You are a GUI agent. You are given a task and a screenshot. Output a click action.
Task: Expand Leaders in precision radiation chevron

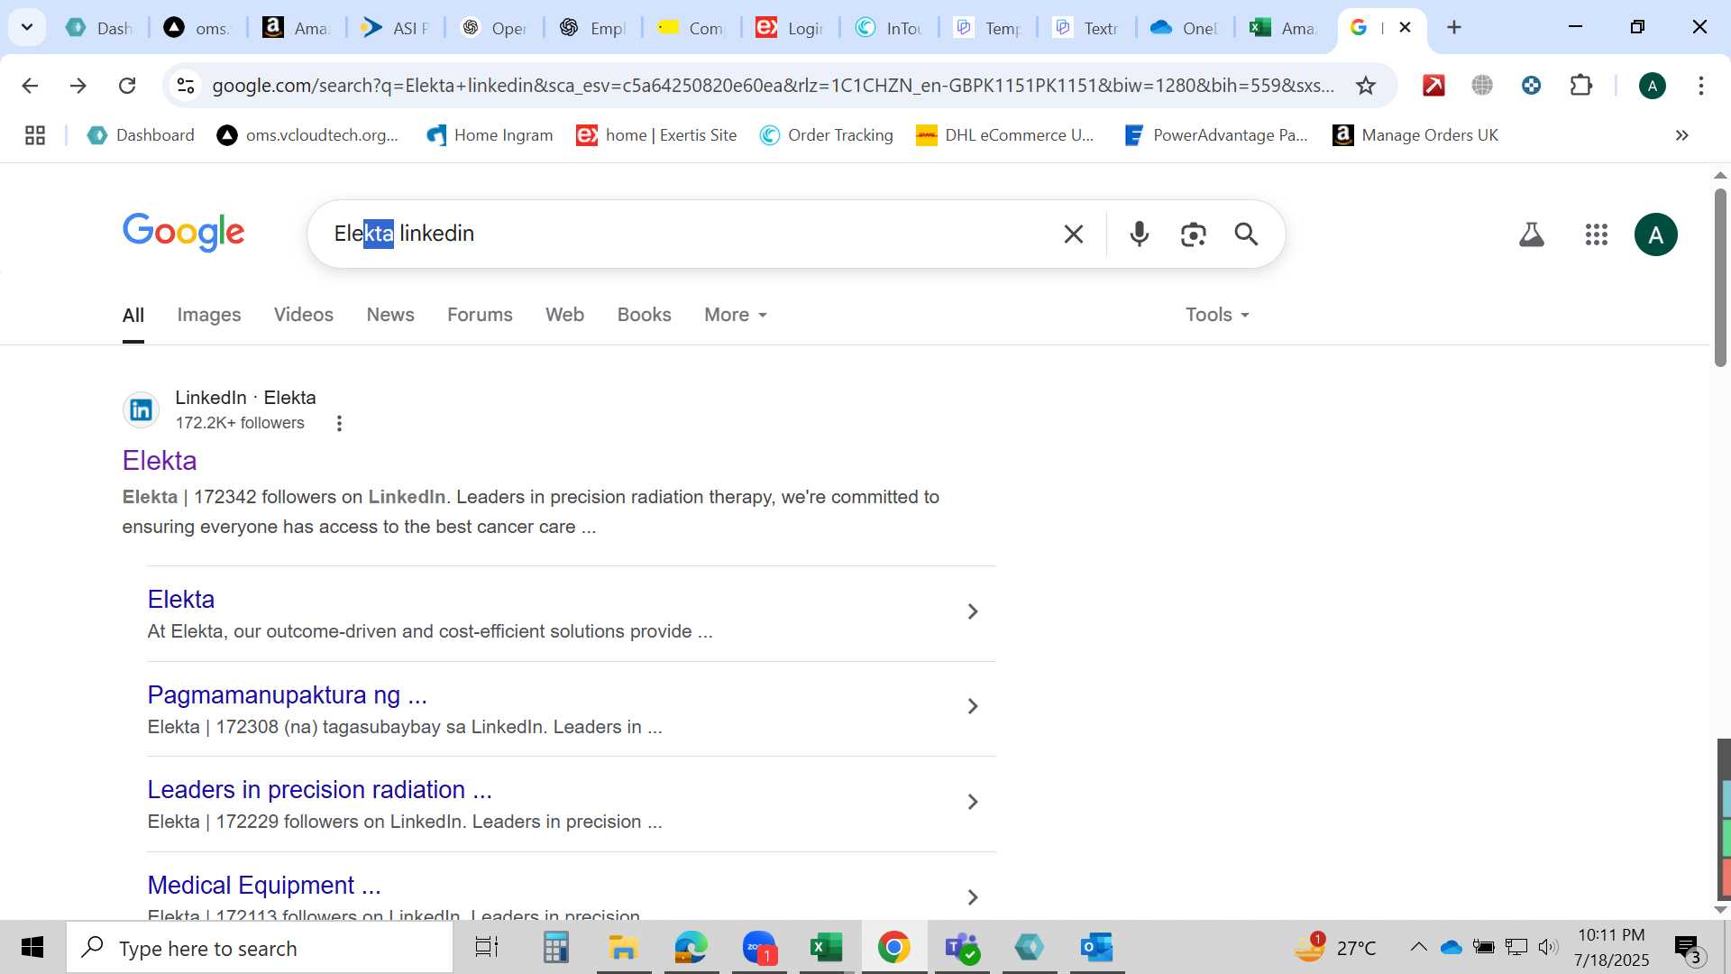tap(973, 803)
